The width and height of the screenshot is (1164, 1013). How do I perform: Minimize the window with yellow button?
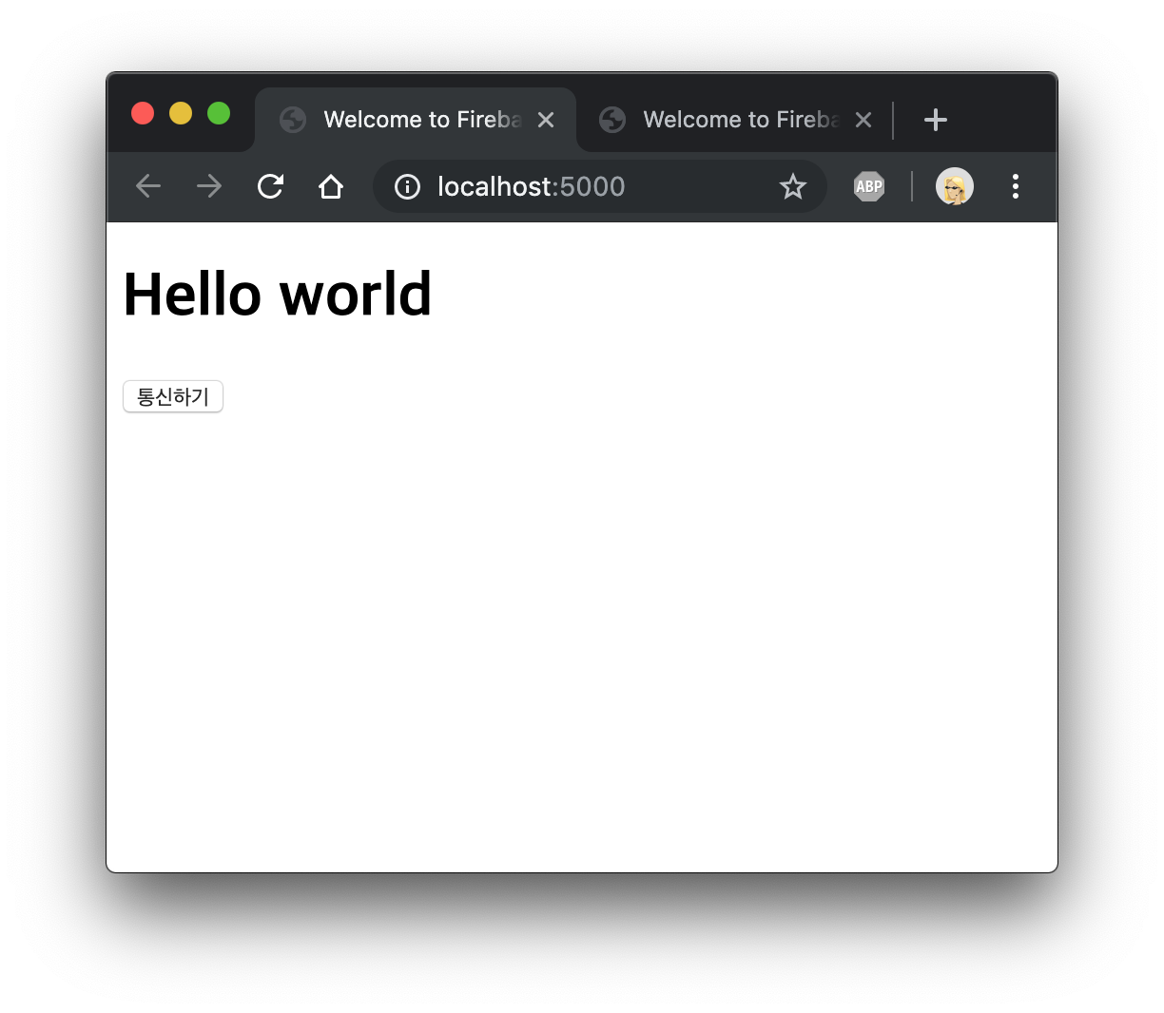[x=181, y=113]
